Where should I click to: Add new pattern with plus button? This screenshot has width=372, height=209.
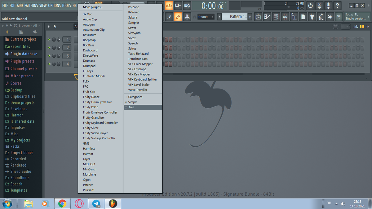(x=250, y=17)
